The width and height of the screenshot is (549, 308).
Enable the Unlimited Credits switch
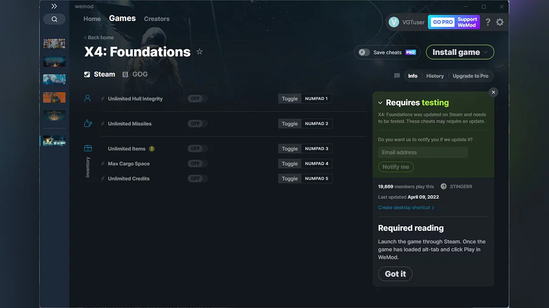pos(196,178)
